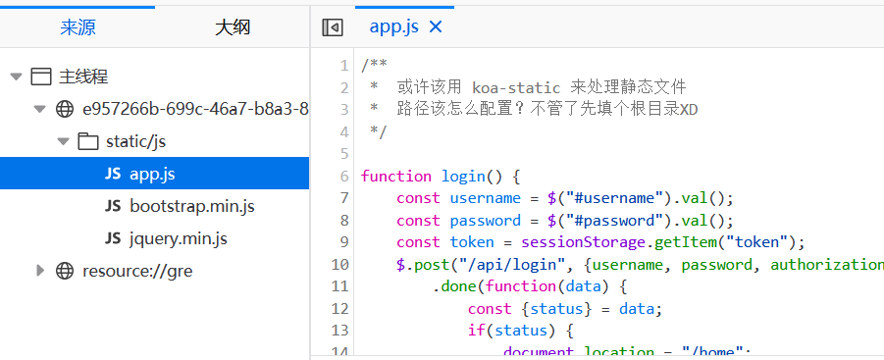This screenshot has width=884, height=360.
Task: Open bootstrap.min.js file
Action: point(192,206)
